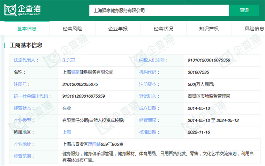The image size is (265, 166).
Task: Switch to the 风险信息 tab
Action: (254, 29)
